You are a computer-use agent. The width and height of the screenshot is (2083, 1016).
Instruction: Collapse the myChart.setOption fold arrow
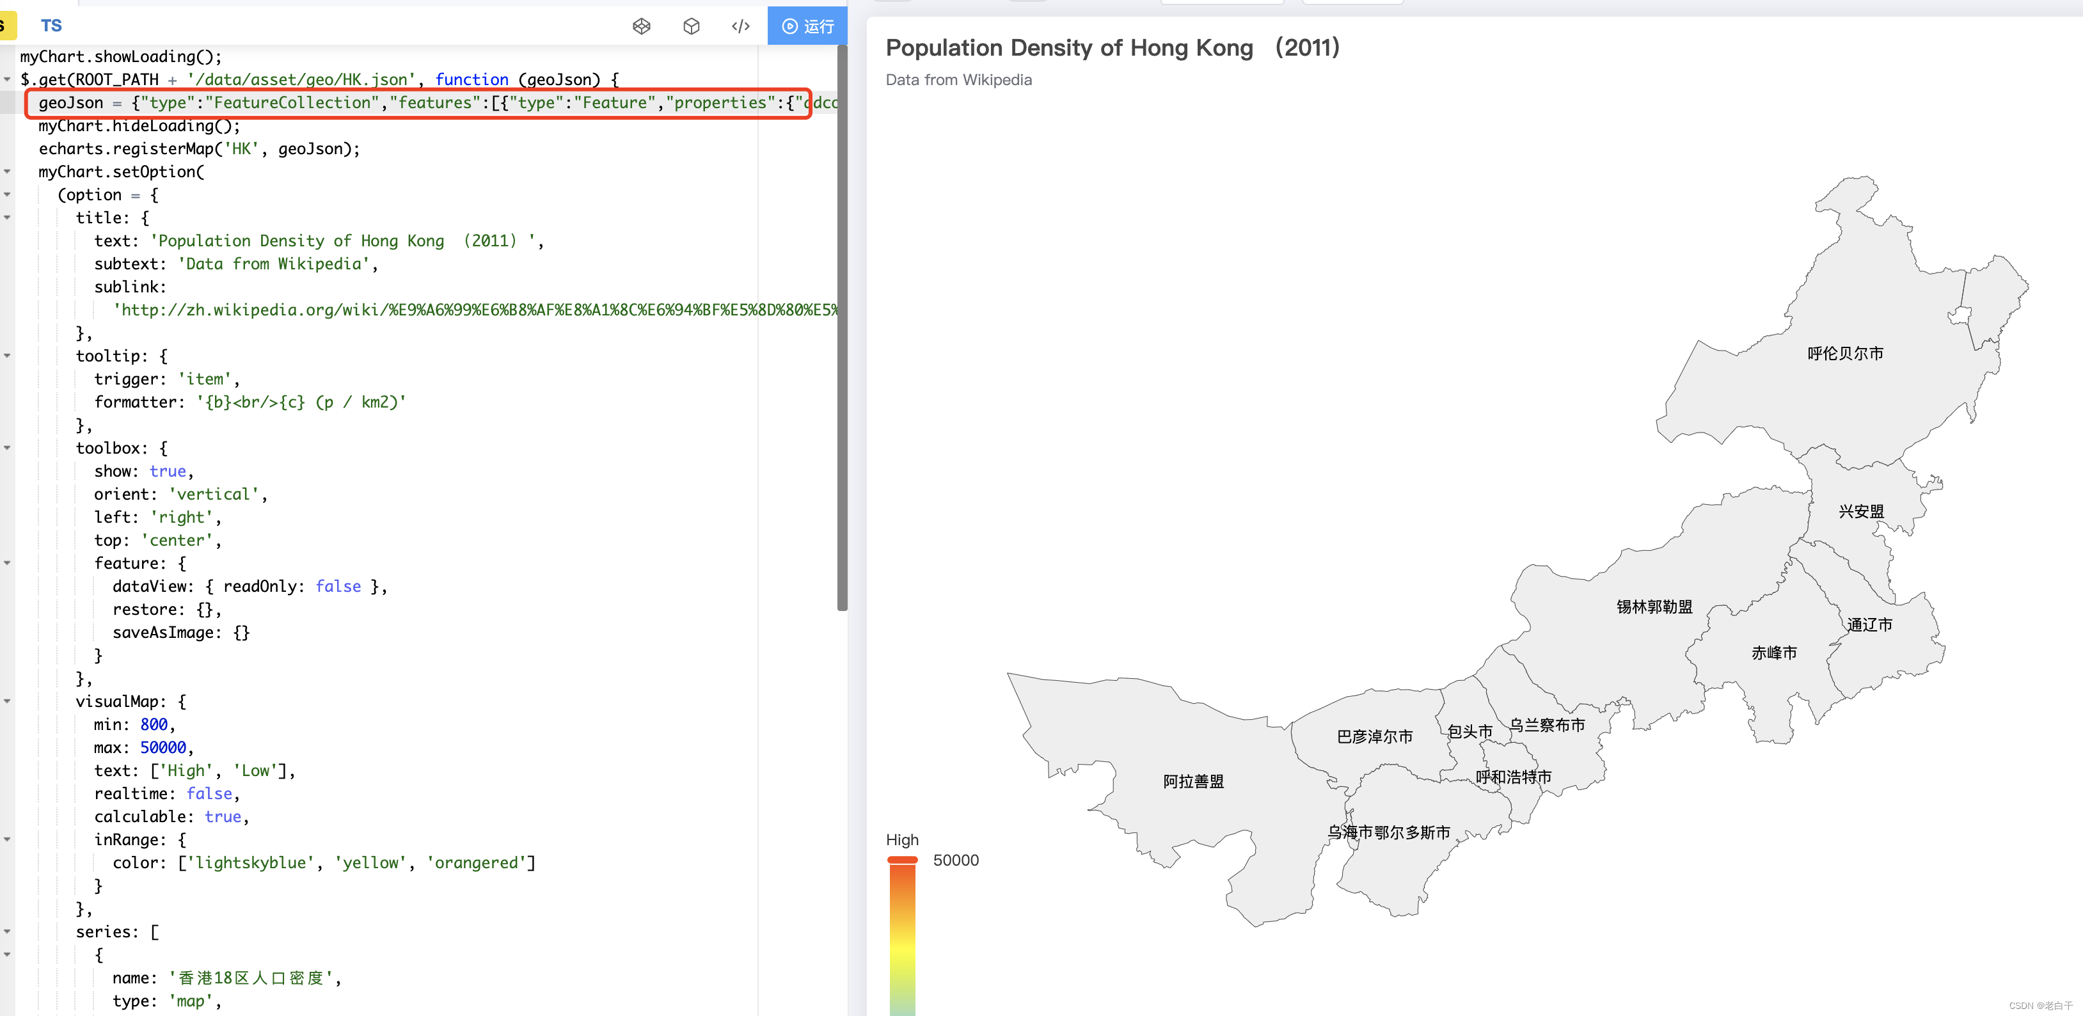pyautogui.click(x=7, y=171)
